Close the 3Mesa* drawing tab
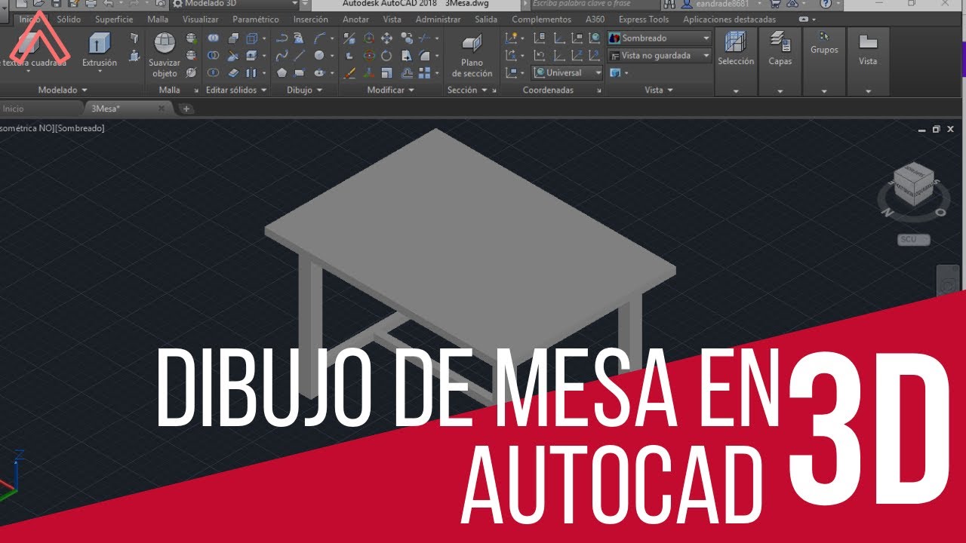The width and height of the screenshot is (966, 543). point(161,109)
